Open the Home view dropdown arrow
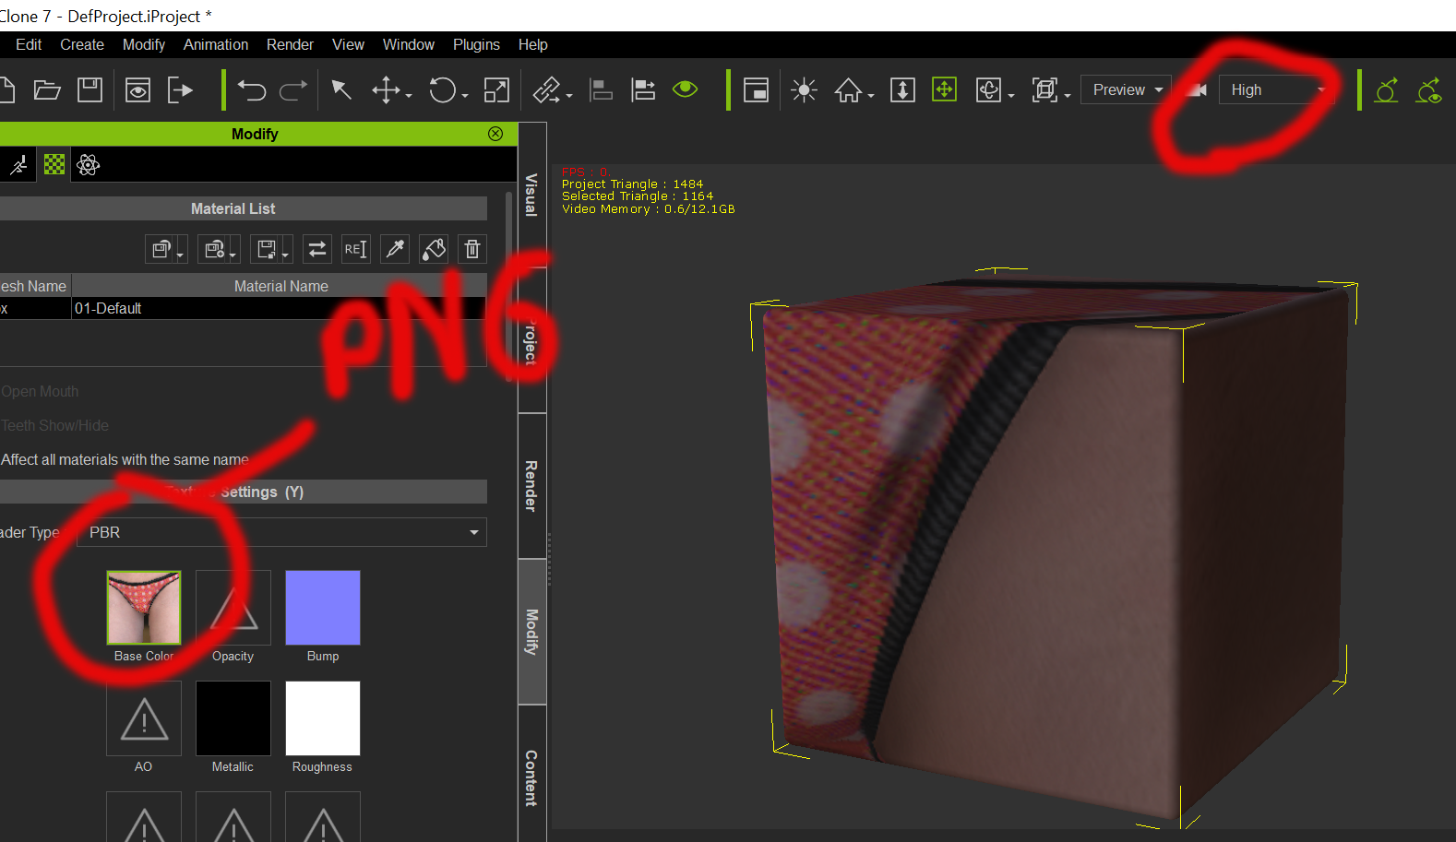The image size is (1456, 842). coord(870,95)
